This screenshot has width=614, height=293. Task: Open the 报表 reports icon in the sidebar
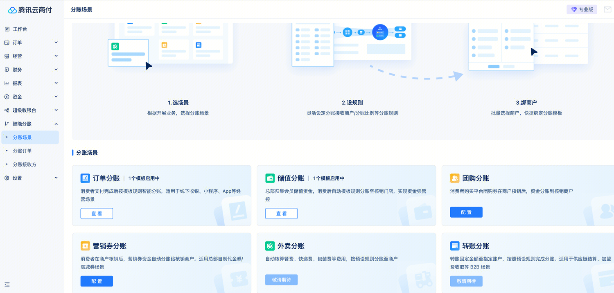point(8,83)
